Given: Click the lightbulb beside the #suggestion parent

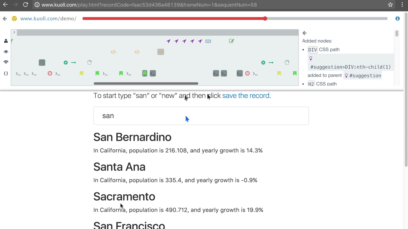Looking at the screenshot, I should (x=346, y=76).
